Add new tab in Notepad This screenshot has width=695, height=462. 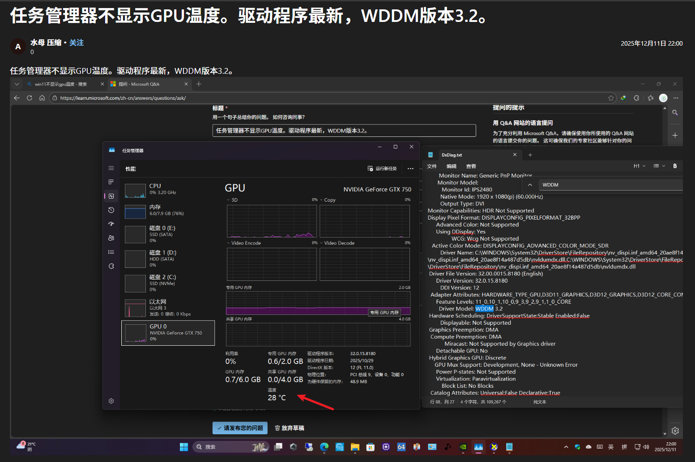530,155
